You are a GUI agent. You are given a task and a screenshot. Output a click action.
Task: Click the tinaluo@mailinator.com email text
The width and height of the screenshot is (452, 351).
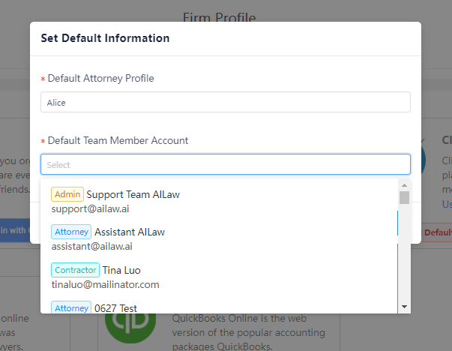tap(105, 285)
